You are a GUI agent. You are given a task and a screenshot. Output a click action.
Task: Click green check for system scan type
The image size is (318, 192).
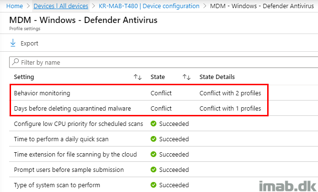coord(153,185)
